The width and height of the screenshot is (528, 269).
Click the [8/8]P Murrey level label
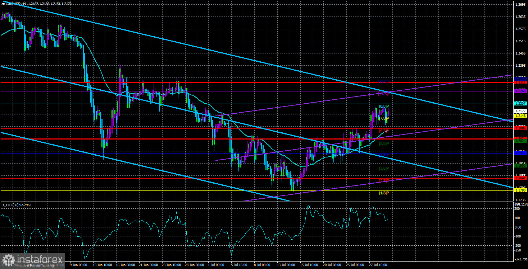(x=384, y=107)
